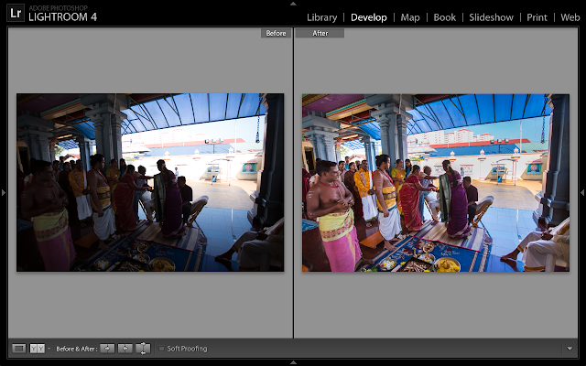The image size is (586, 366).
Task: Open the toolbar content dropdown triangle
Action: pos(570,349)
